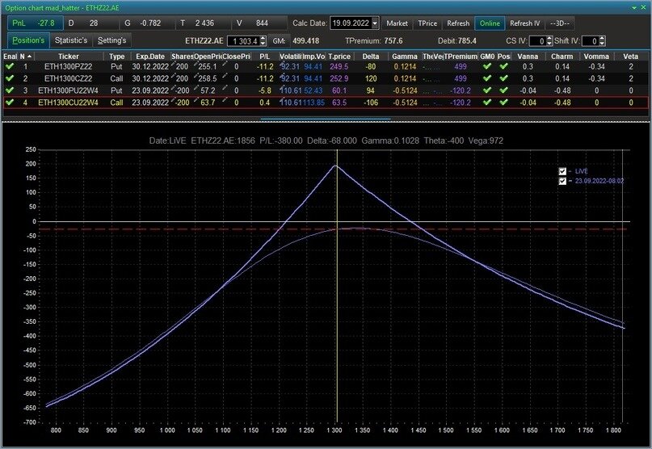The width and height of the screenshot is (652, 449).
Task: Click the Refresh button
Action: (x=458, y=23)
